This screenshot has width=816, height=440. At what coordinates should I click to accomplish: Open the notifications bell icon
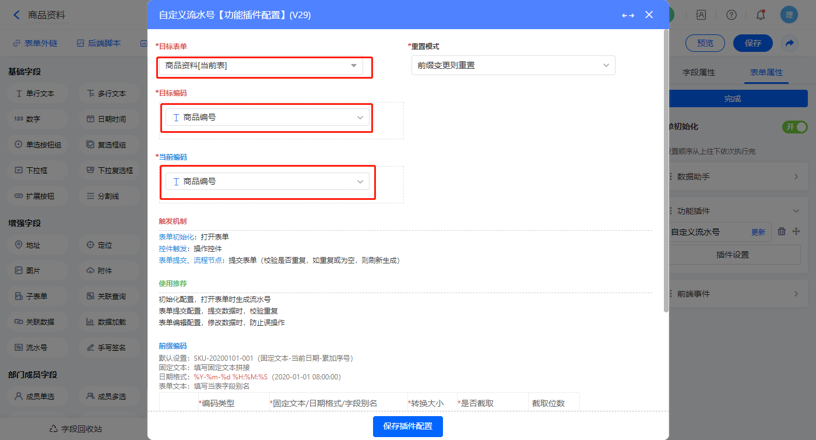click(x=761, y=15)
